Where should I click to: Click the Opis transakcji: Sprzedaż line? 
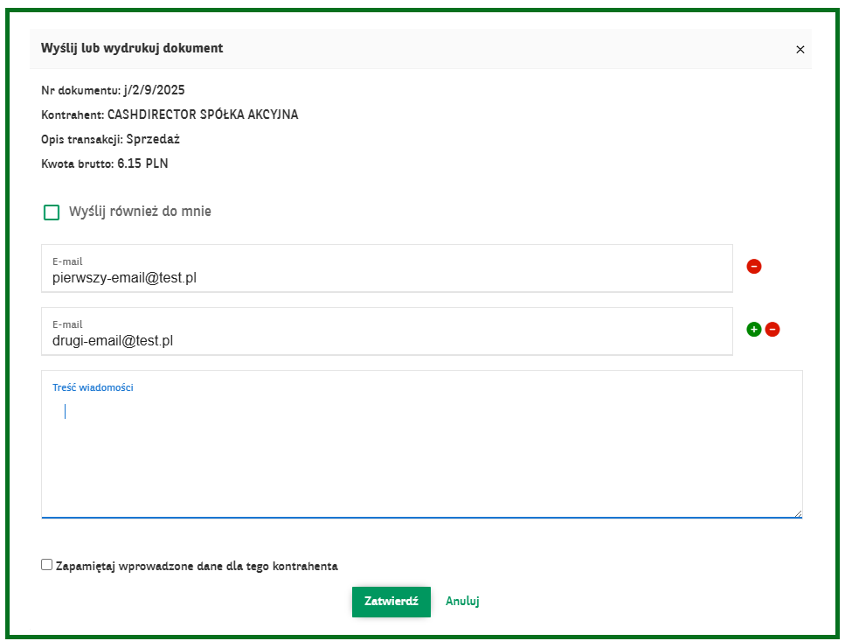pos(110,139)
